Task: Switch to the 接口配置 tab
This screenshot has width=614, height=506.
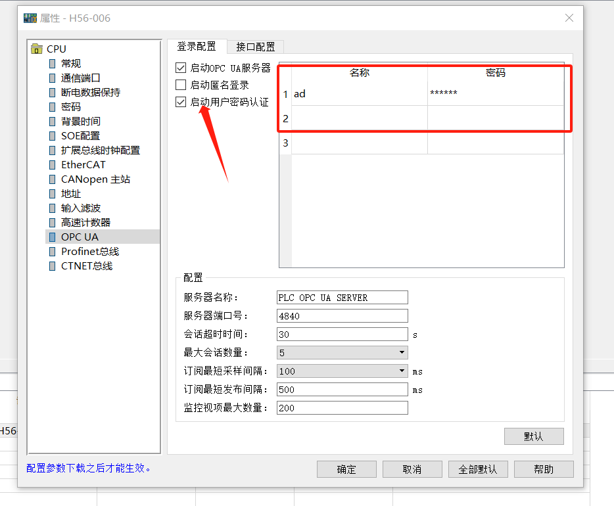Action: click(256, 47)
